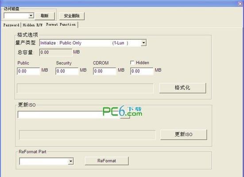Click the 更新ISO button
The image size is (244, 177).
[184, 135]
